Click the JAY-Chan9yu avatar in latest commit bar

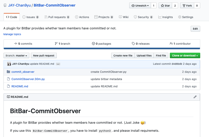9,64
